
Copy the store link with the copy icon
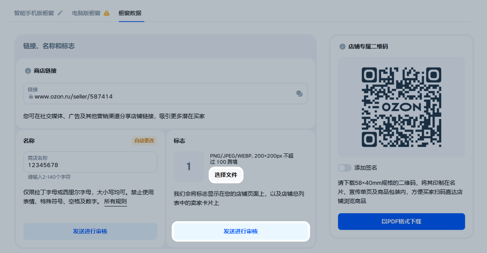point(299,94)
